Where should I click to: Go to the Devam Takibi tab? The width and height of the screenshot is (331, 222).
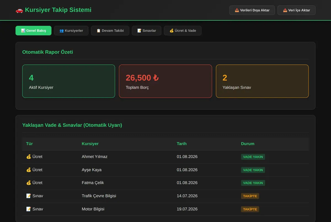[x=110, y=31]
